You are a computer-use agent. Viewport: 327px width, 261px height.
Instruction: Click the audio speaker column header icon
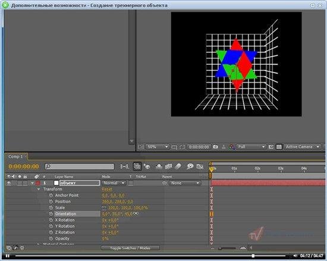[14, 177]
